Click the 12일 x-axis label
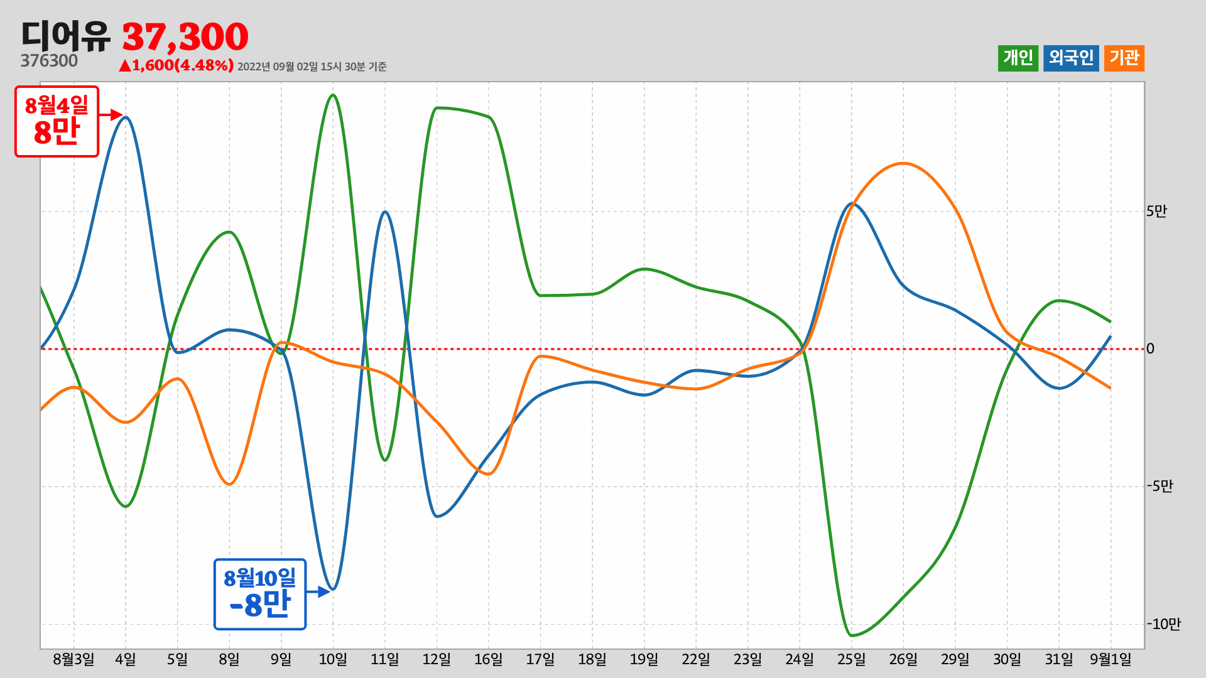The image size is (1206, 678). 437,659
